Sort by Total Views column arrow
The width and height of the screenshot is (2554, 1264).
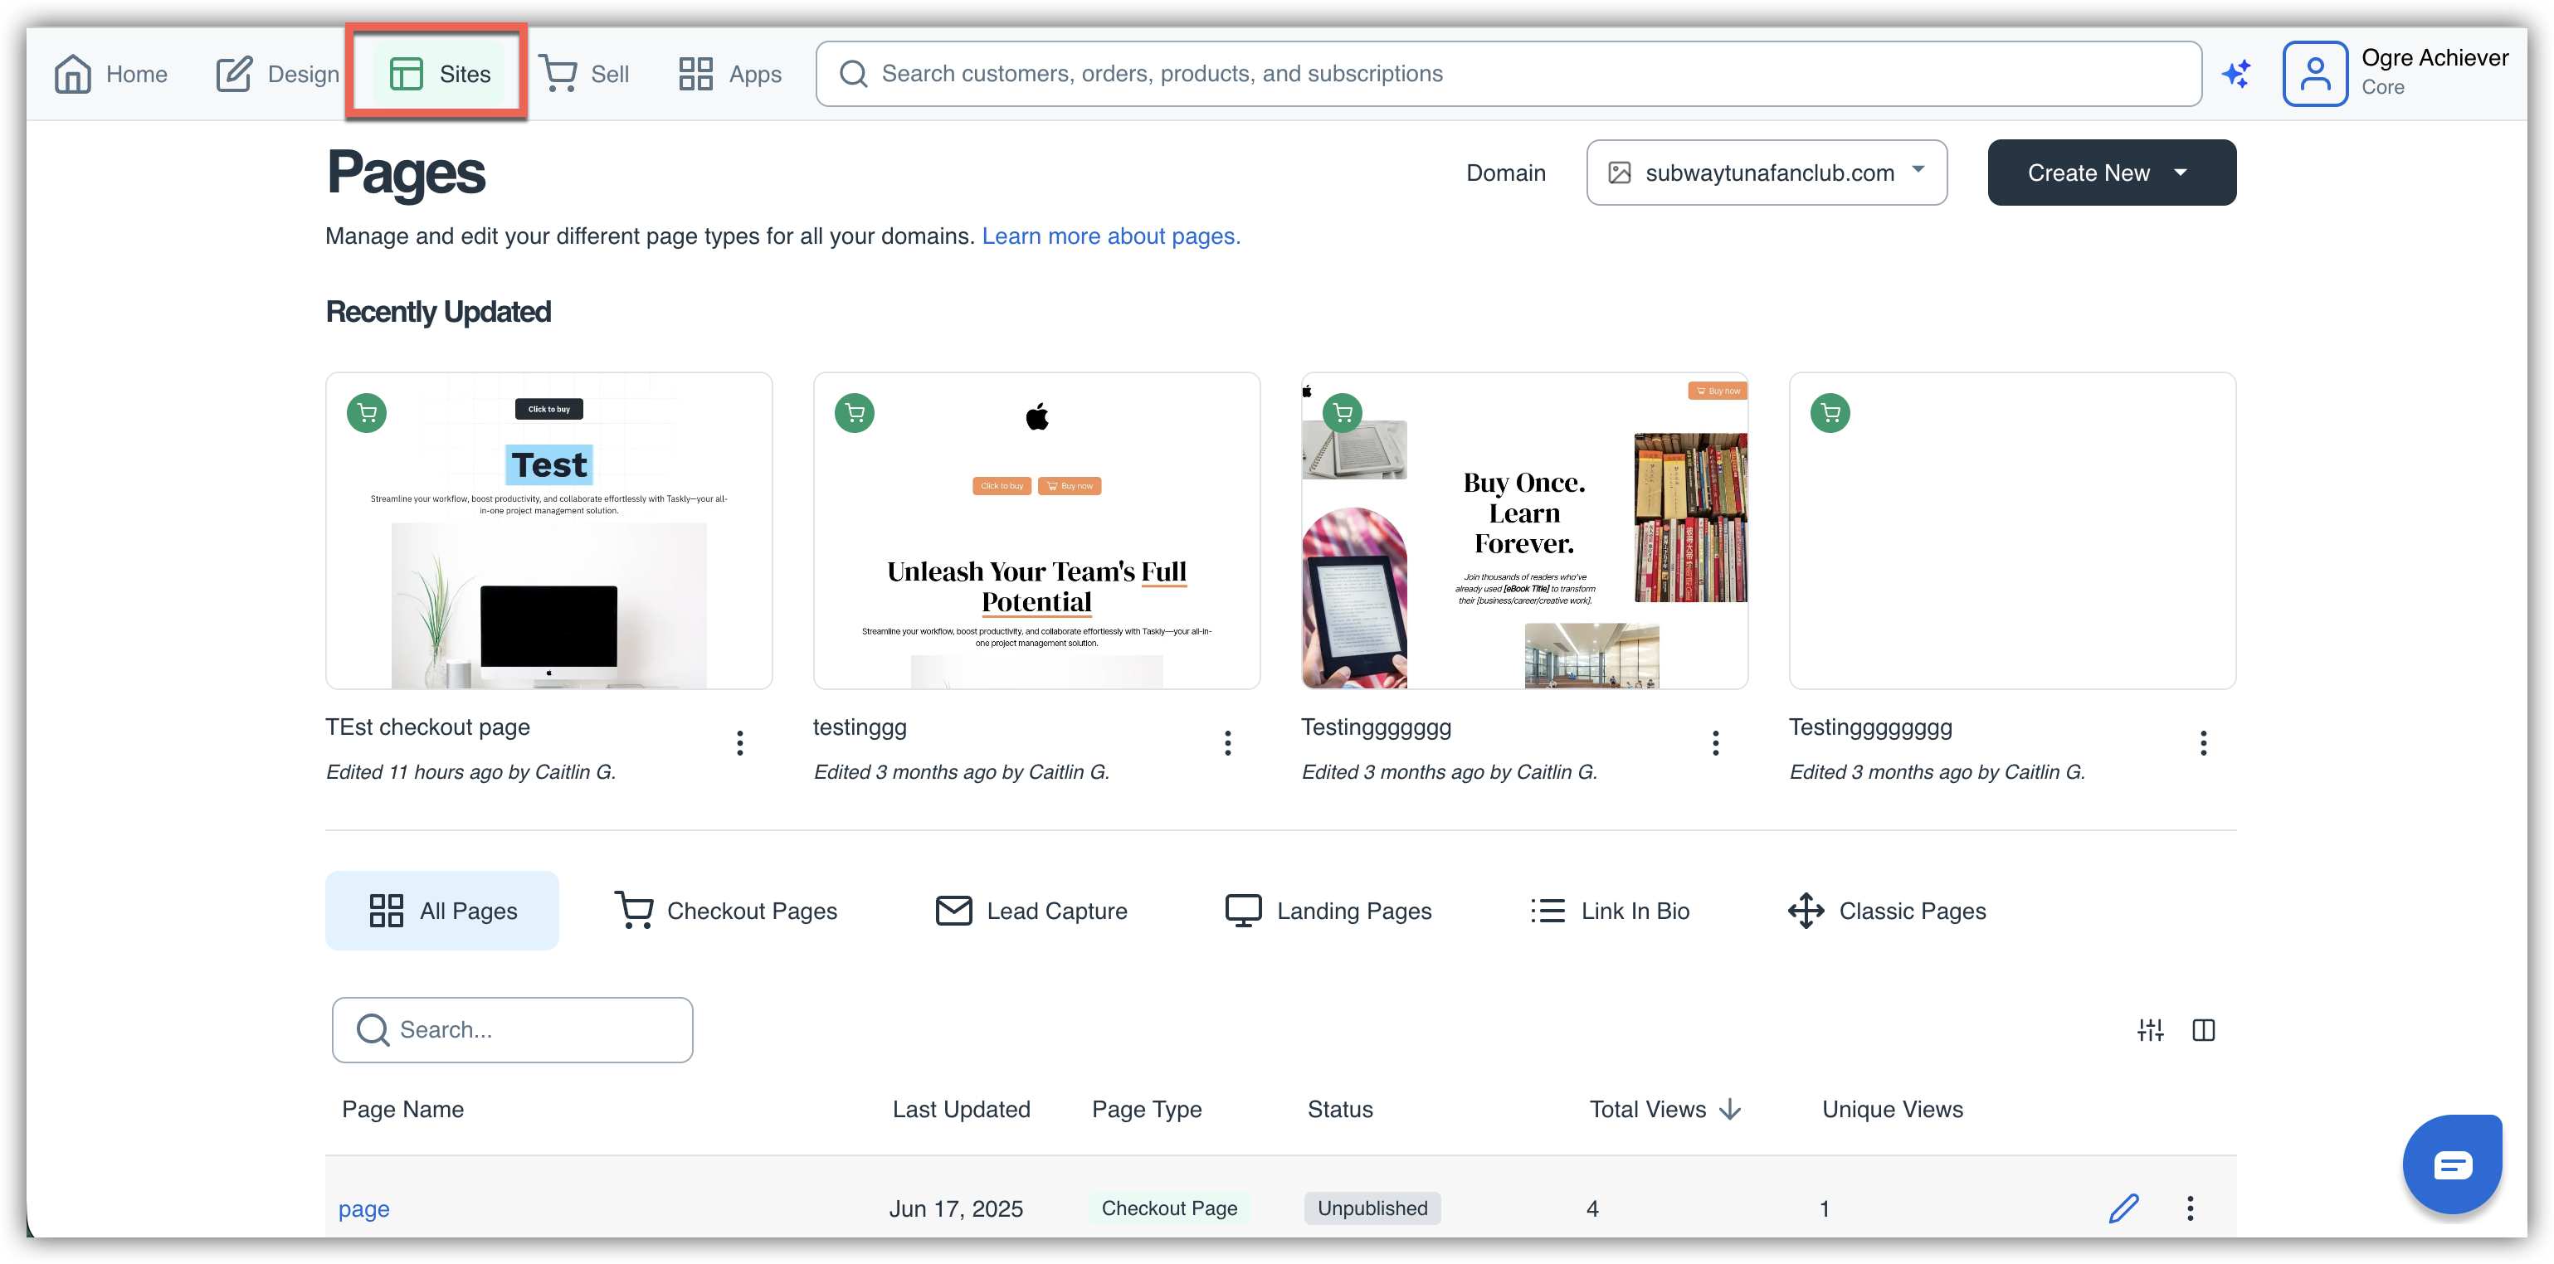point(1730,1110)
